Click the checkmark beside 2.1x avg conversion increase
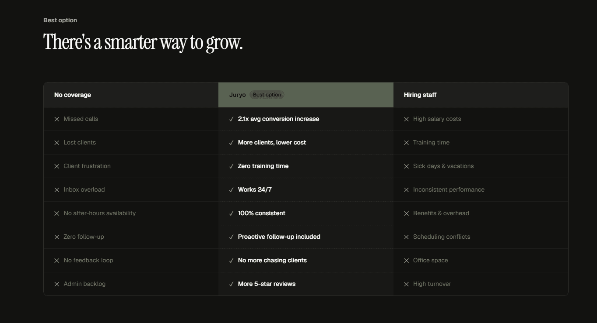This screenshot has height=323, width=597. point(232,119)
